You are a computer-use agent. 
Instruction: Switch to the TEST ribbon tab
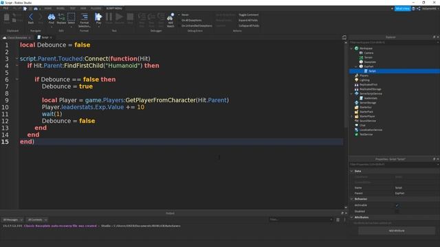pos(73,8)
